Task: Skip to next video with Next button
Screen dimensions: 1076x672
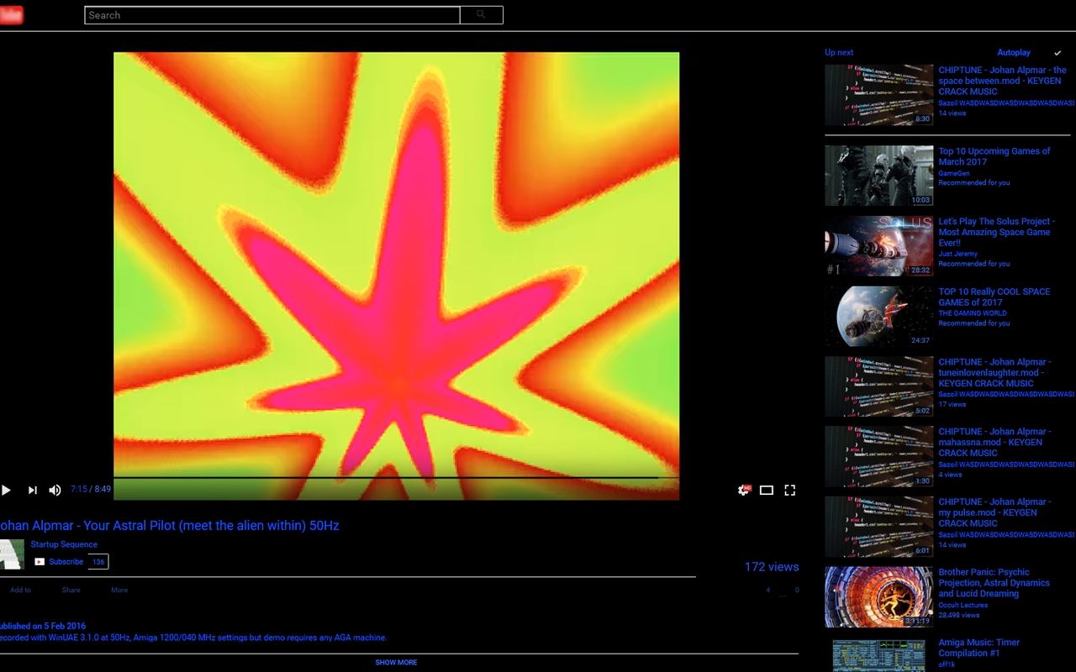Action: (32, 491)
